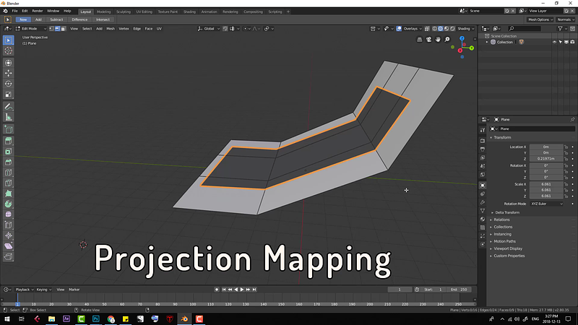Toggle Collection render camera icon

[572, 42]
